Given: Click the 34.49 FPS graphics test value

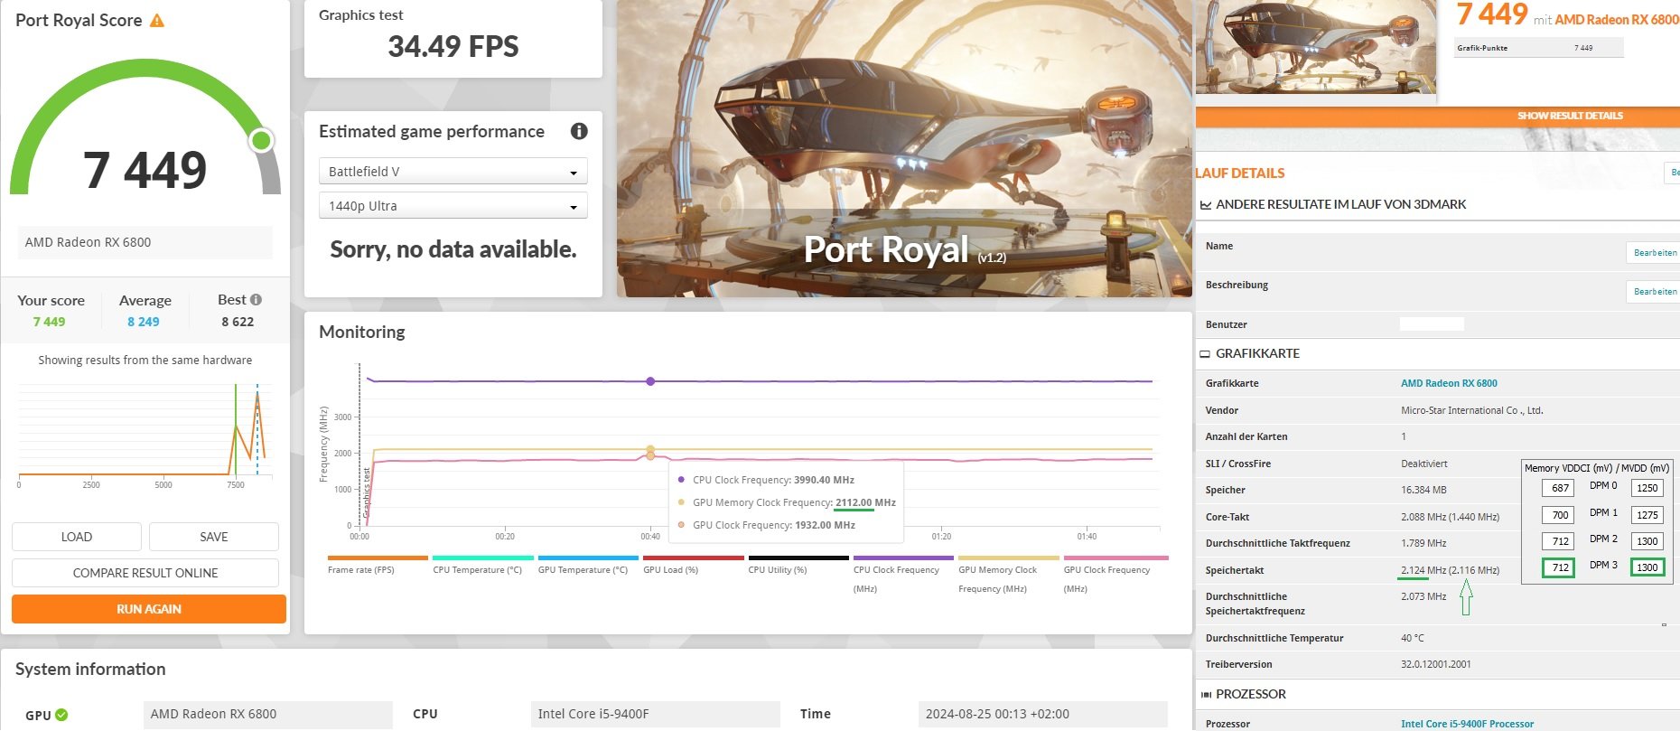Looking at the screenshot, I should tap(453, 46).
